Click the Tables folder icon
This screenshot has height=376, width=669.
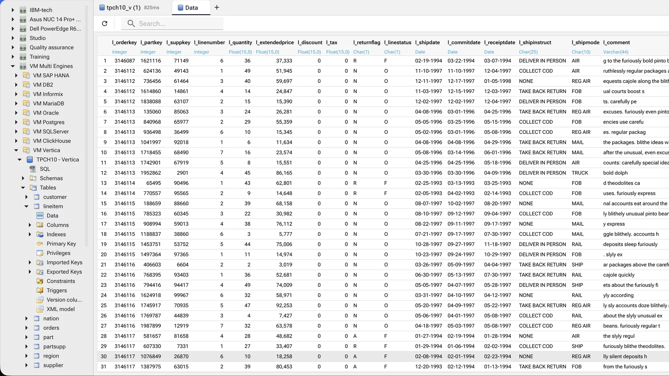click(x=33, y=187)
